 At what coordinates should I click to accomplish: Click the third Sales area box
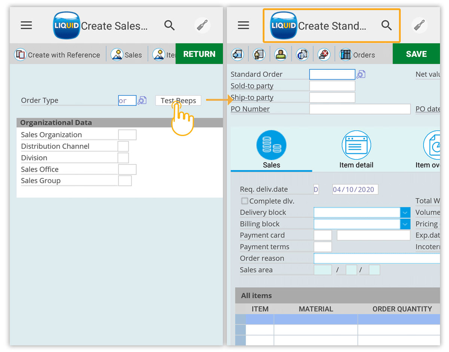375,270
